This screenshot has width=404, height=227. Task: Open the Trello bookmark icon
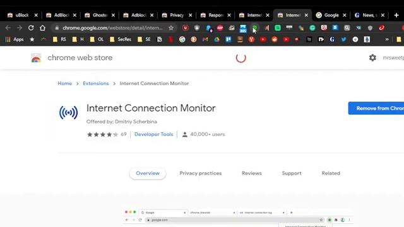[x=229, y=39]
